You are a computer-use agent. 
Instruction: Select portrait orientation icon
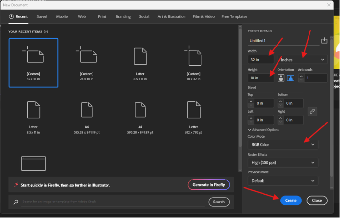[x=281, y=78]
